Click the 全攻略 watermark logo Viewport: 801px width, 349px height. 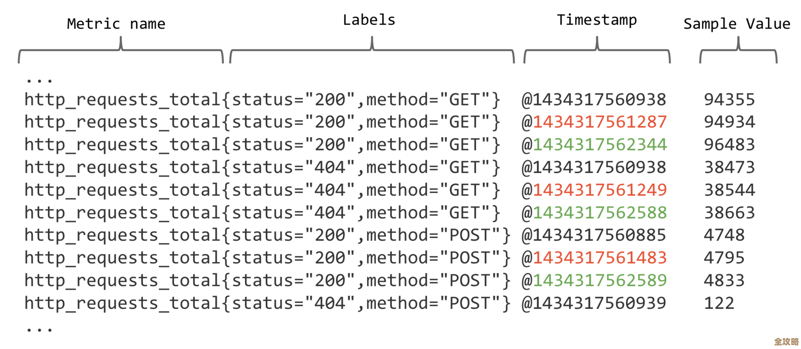point(786,341)
